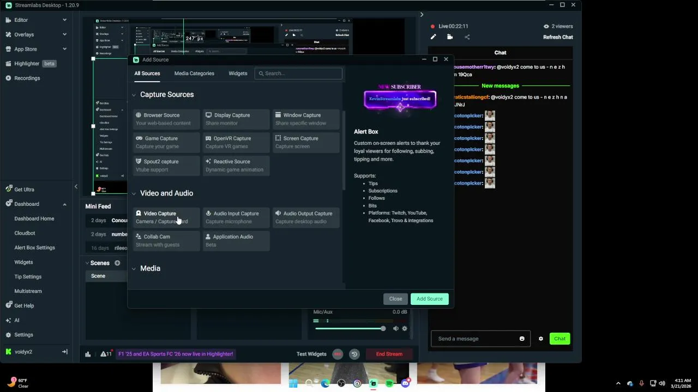Toggle the REC recording button
This screenshot has height=392, width=698.
[x=338, y=354]
